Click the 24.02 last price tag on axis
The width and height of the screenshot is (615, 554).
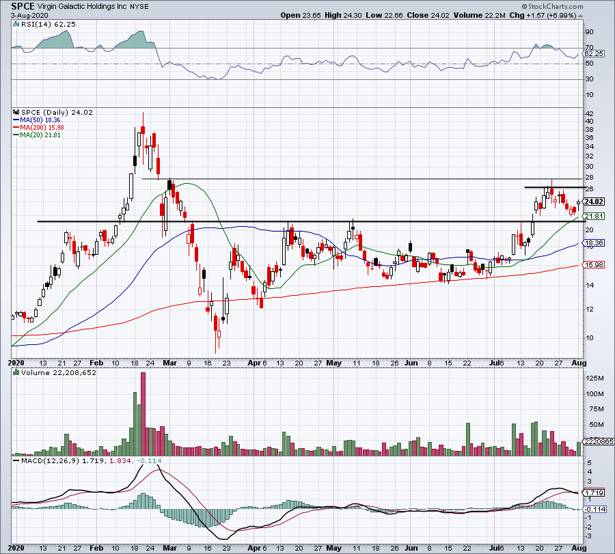(593, 202)
